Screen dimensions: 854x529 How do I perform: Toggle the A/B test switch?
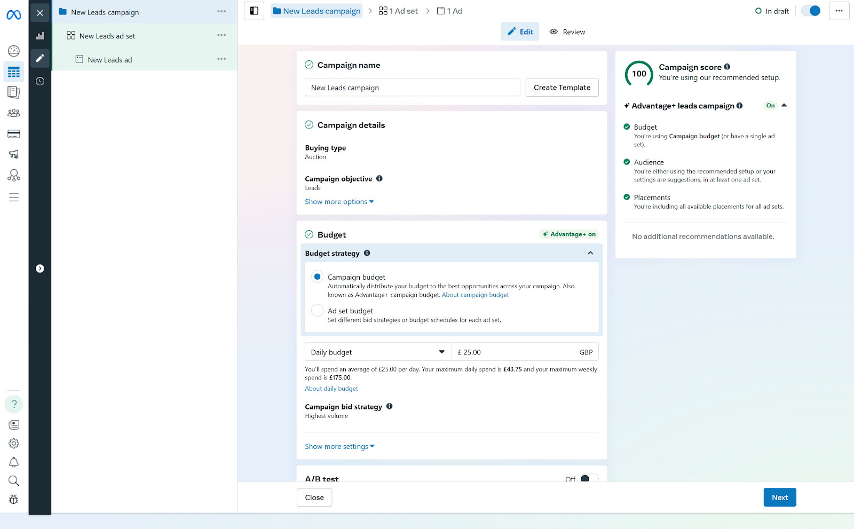coord(589,479)
